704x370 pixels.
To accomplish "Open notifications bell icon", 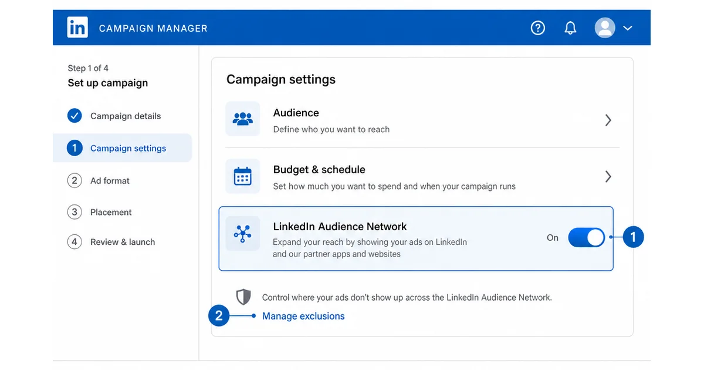I will click(570, 28).
